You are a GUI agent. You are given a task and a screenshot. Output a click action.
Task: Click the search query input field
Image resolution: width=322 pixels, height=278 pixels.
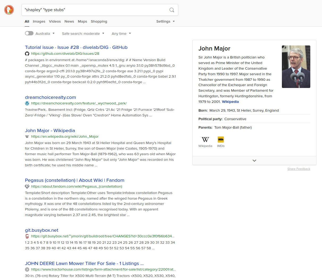(x=95, y=10)
